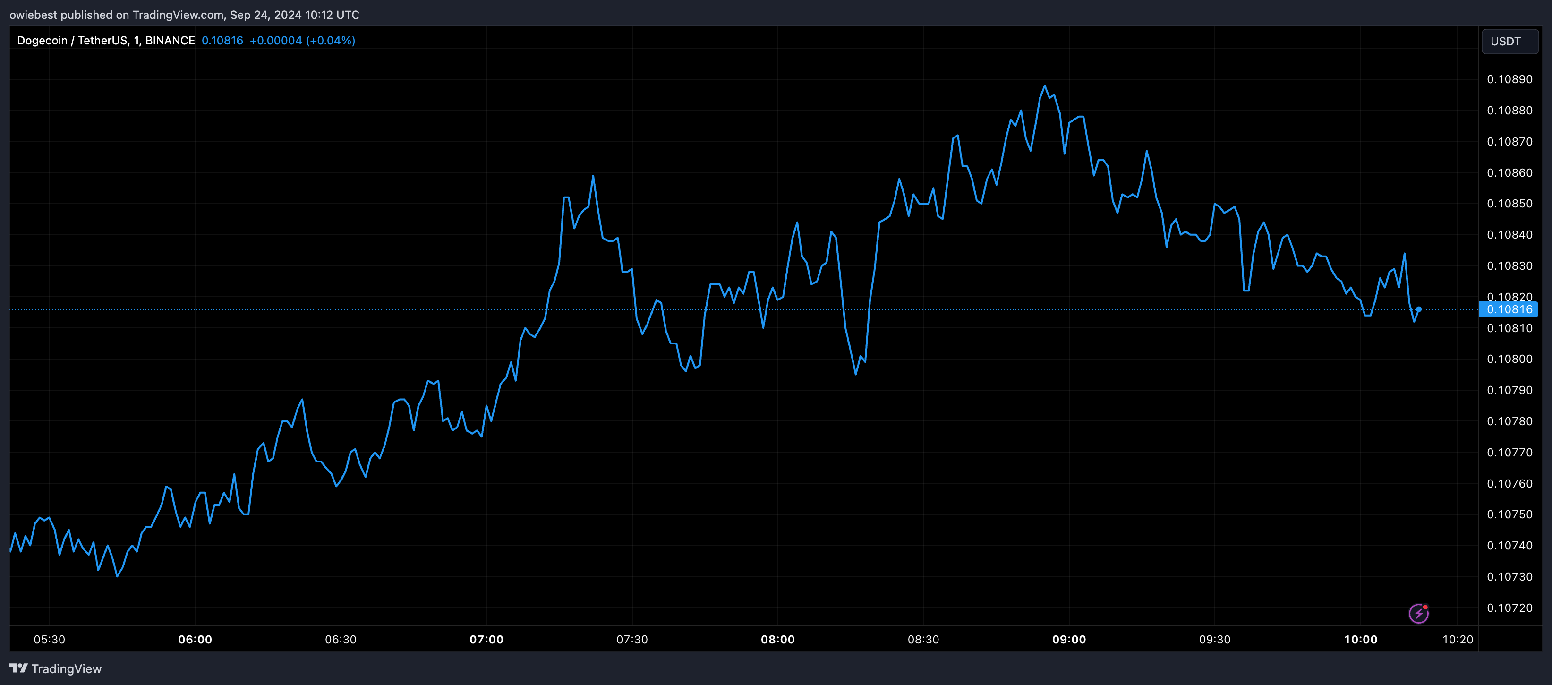Click the 10:00 time axis label

(x=1360, y=640)
